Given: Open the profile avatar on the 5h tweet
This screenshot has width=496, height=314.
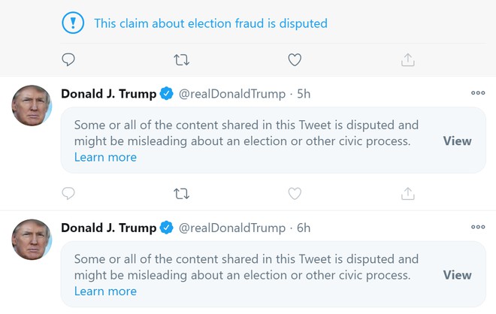Looking at the screenshot, I should point(32,105).
